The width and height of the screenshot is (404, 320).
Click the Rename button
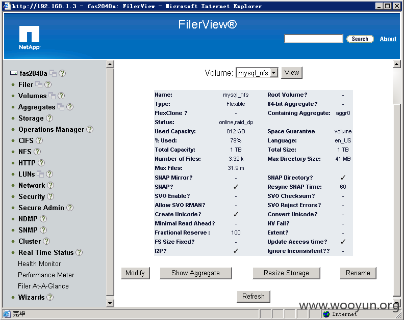click(x=358, y=273)
